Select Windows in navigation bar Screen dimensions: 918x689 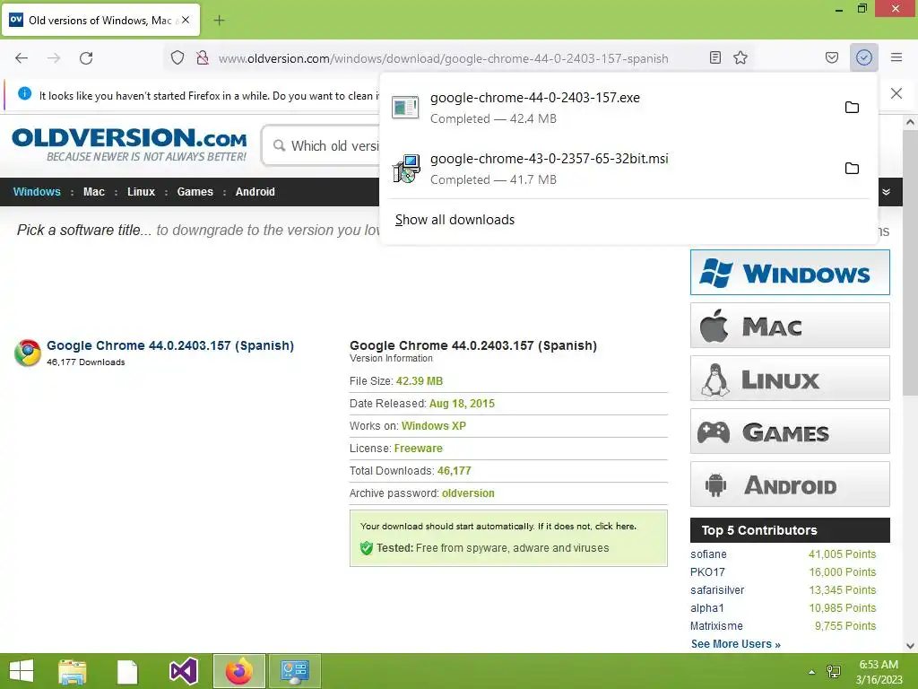click(x=37, y=192)
